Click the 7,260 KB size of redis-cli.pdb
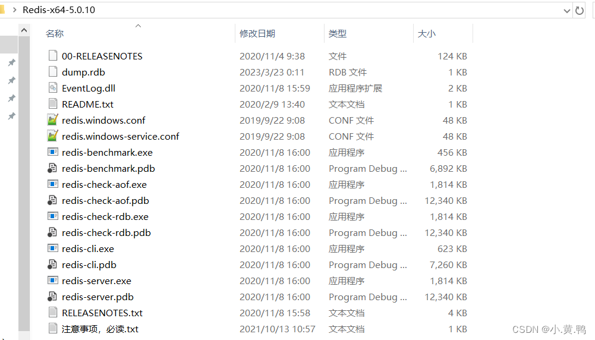 [448, 265]
